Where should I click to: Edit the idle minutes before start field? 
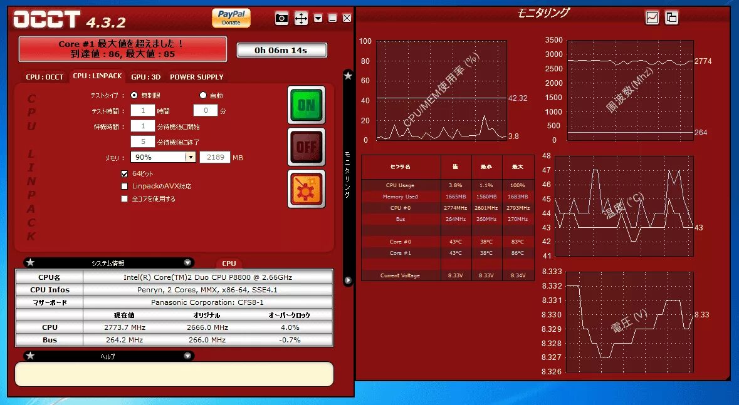click(x=143, y=126)
